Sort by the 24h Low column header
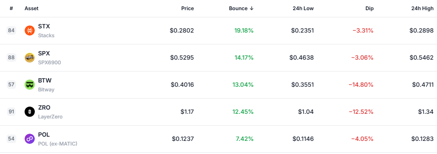The height and width of the screenshot is (154, 437). point(303,8)
